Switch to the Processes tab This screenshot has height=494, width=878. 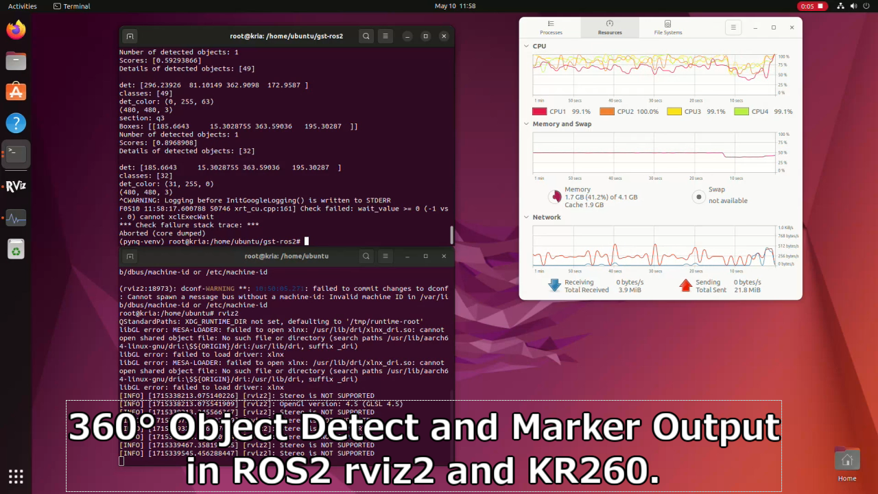coord(551,27)
